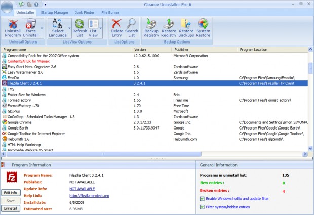Click version 2.0.172.33 in Google Chrome row
314x215 pixels.
tap(142, 122)
